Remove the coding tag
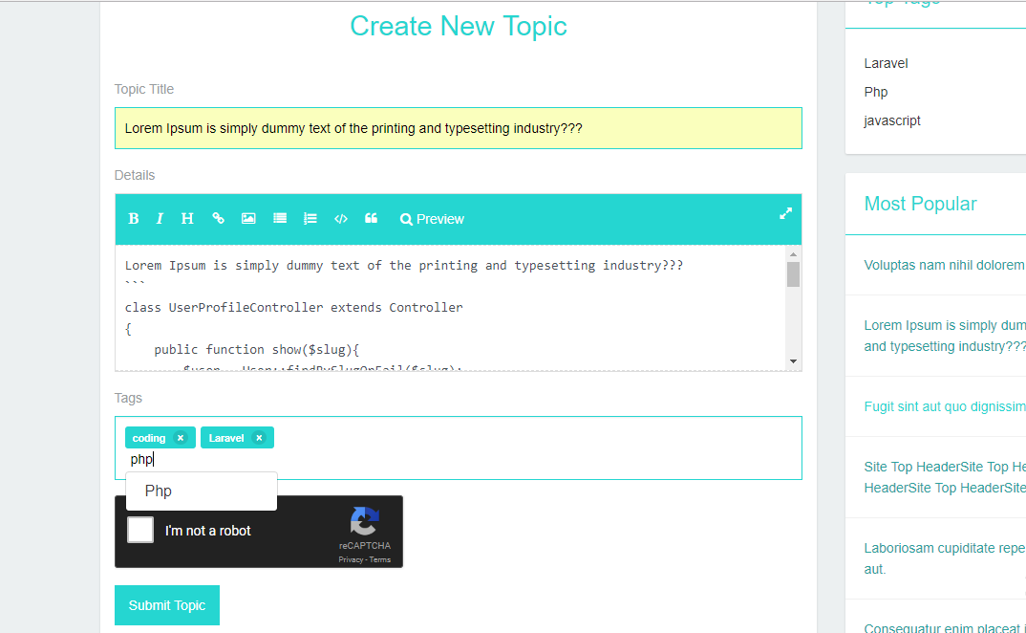Image resolution: width=1026 pixels, height=633 pixels. coord(181,438)
